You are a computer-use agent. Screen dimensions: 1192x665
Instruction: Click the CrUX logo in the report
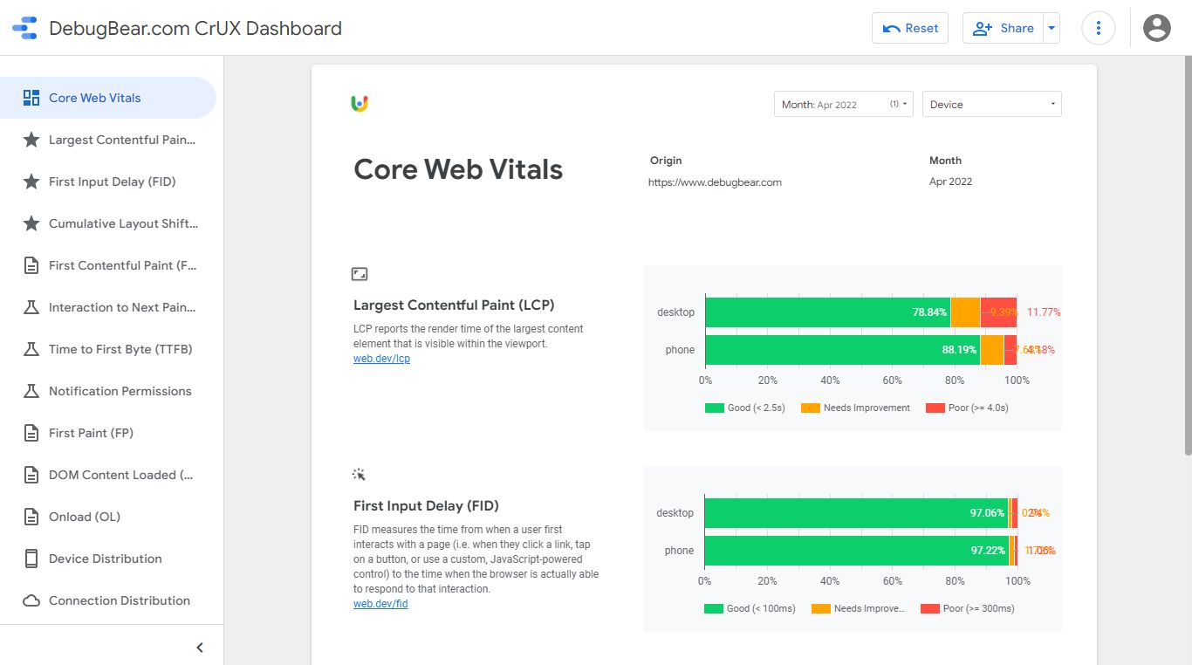tap(360, 104)
